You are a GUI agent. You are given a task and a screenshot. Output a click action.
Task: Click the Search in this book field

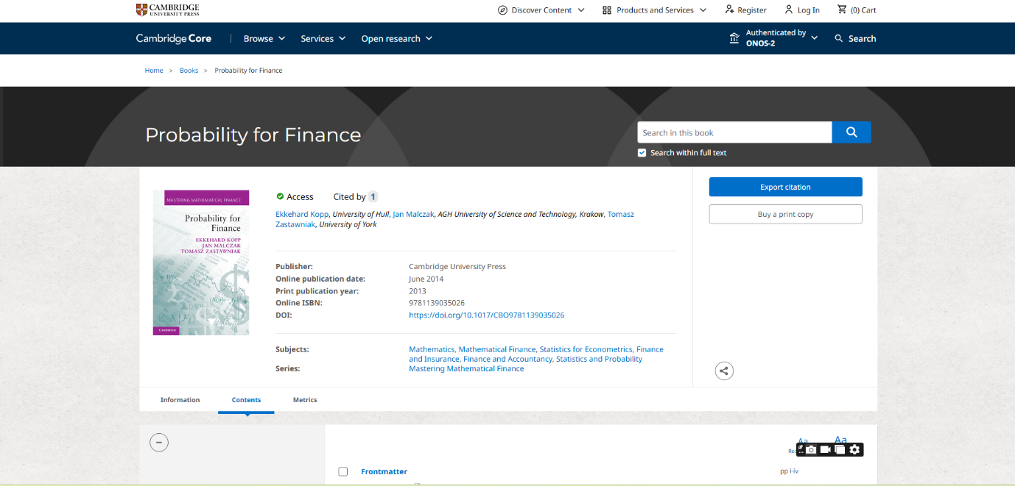point(734,133)
